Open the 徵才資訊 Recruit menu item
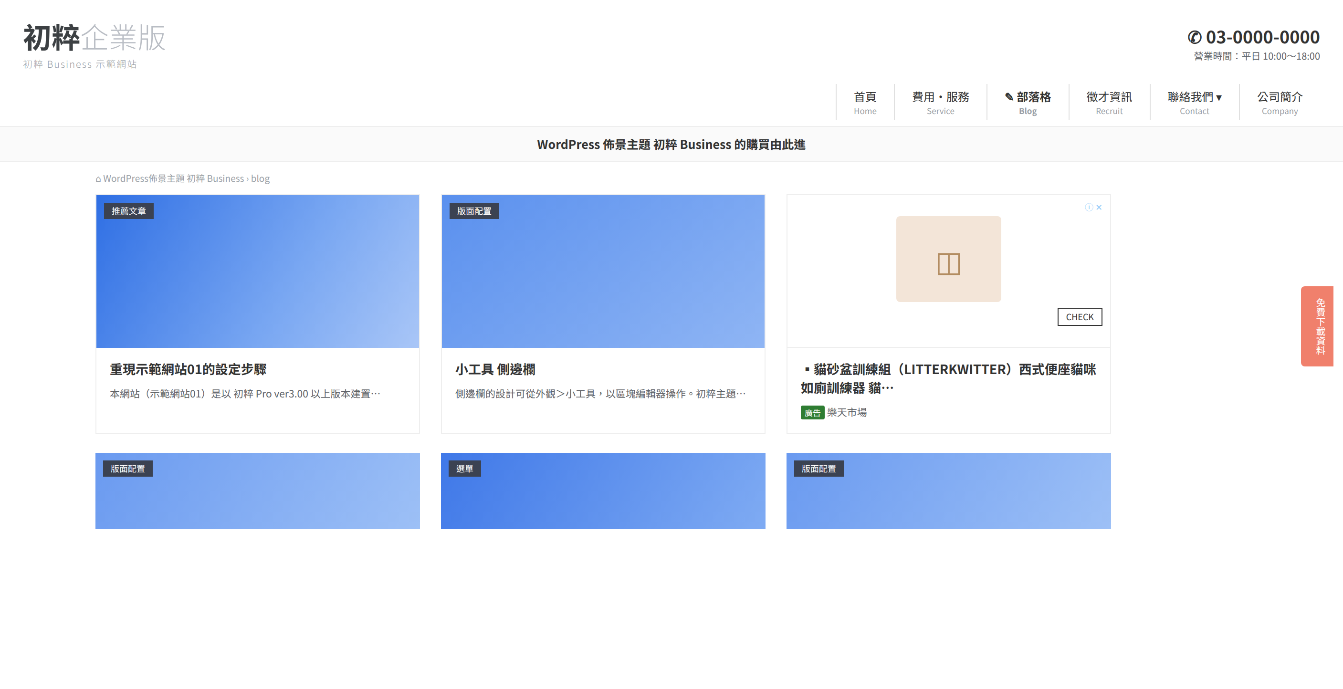This screenshot has height=689, width=1343. tap(1109, 103)
